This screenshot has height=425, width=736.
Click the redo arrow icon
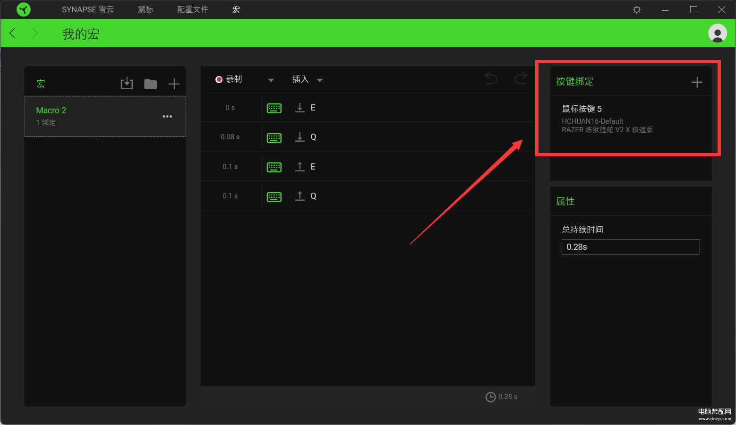click(521, 78)
